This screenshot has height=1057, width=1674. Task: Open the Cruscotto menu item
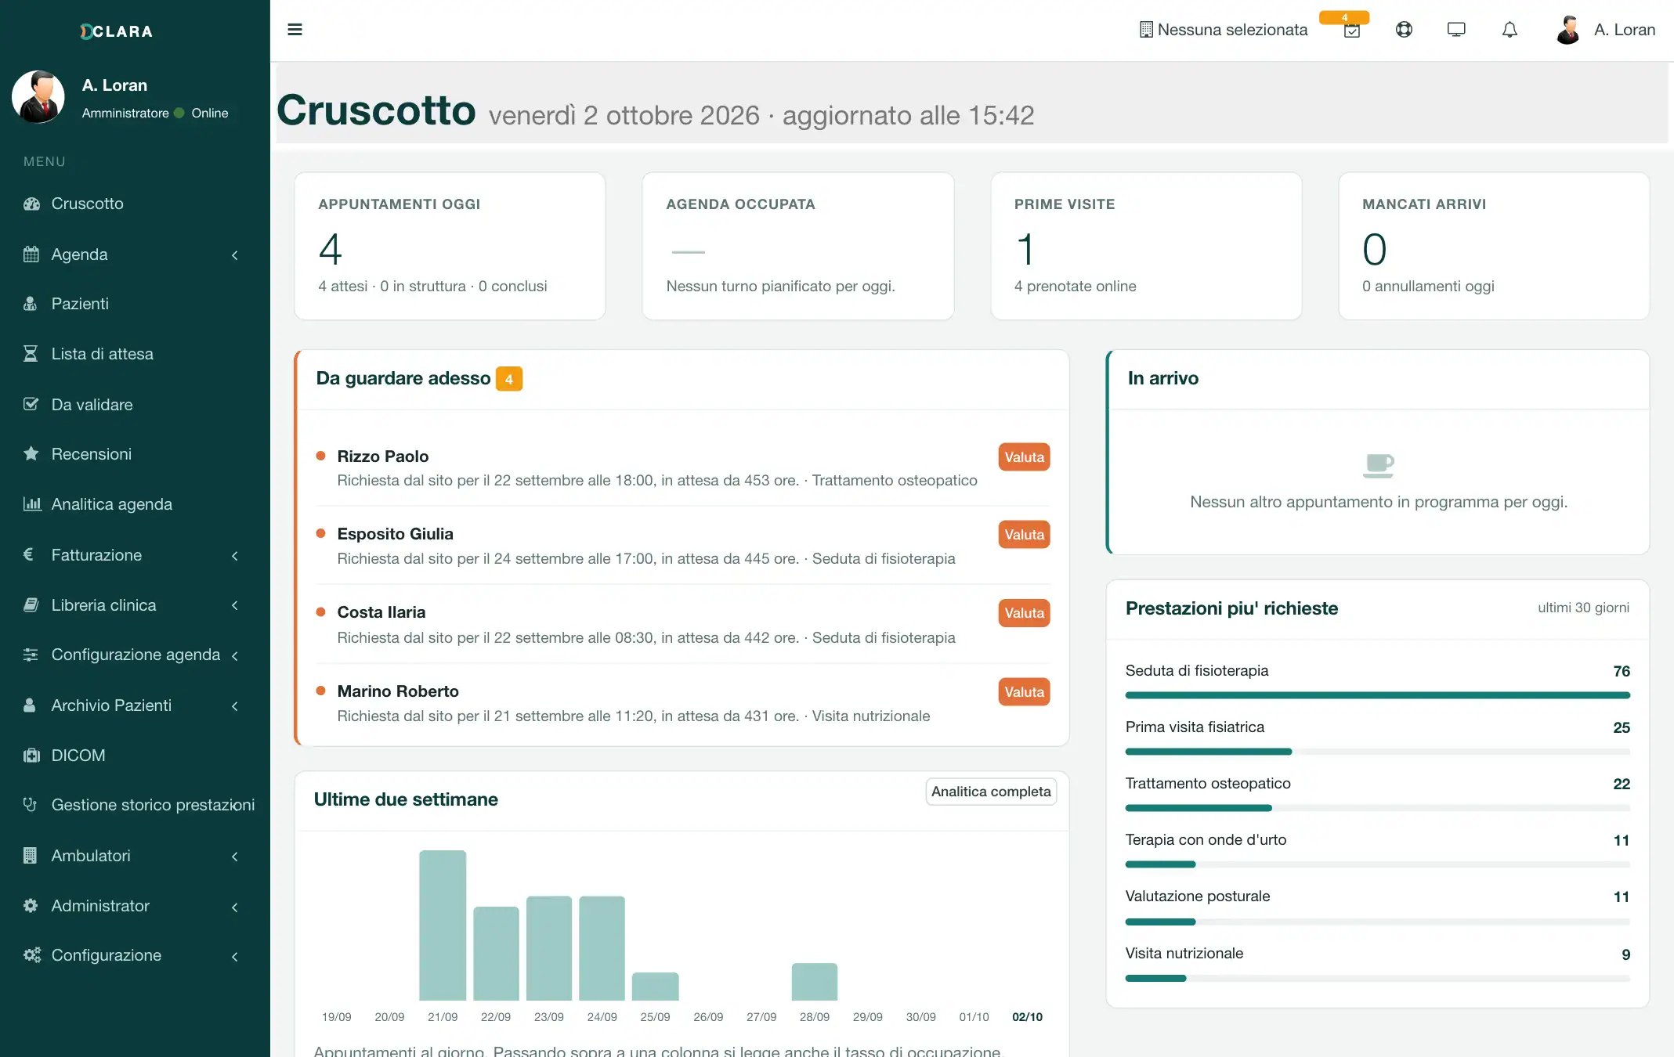coord(135,204)
